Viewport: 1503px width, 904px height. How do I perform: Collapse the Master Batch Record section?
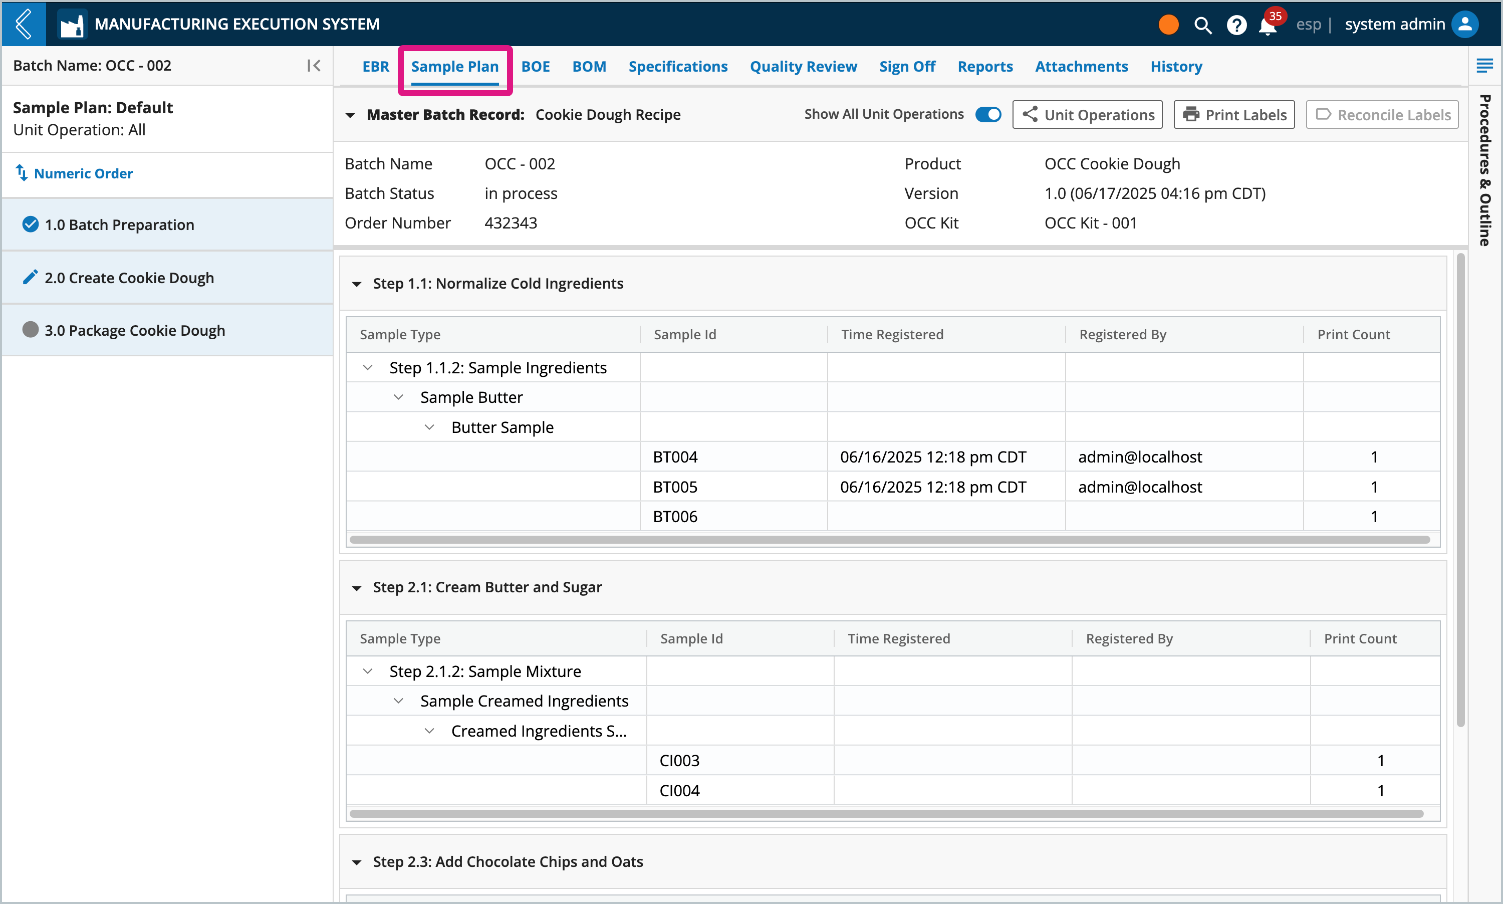tap(350, 115)
